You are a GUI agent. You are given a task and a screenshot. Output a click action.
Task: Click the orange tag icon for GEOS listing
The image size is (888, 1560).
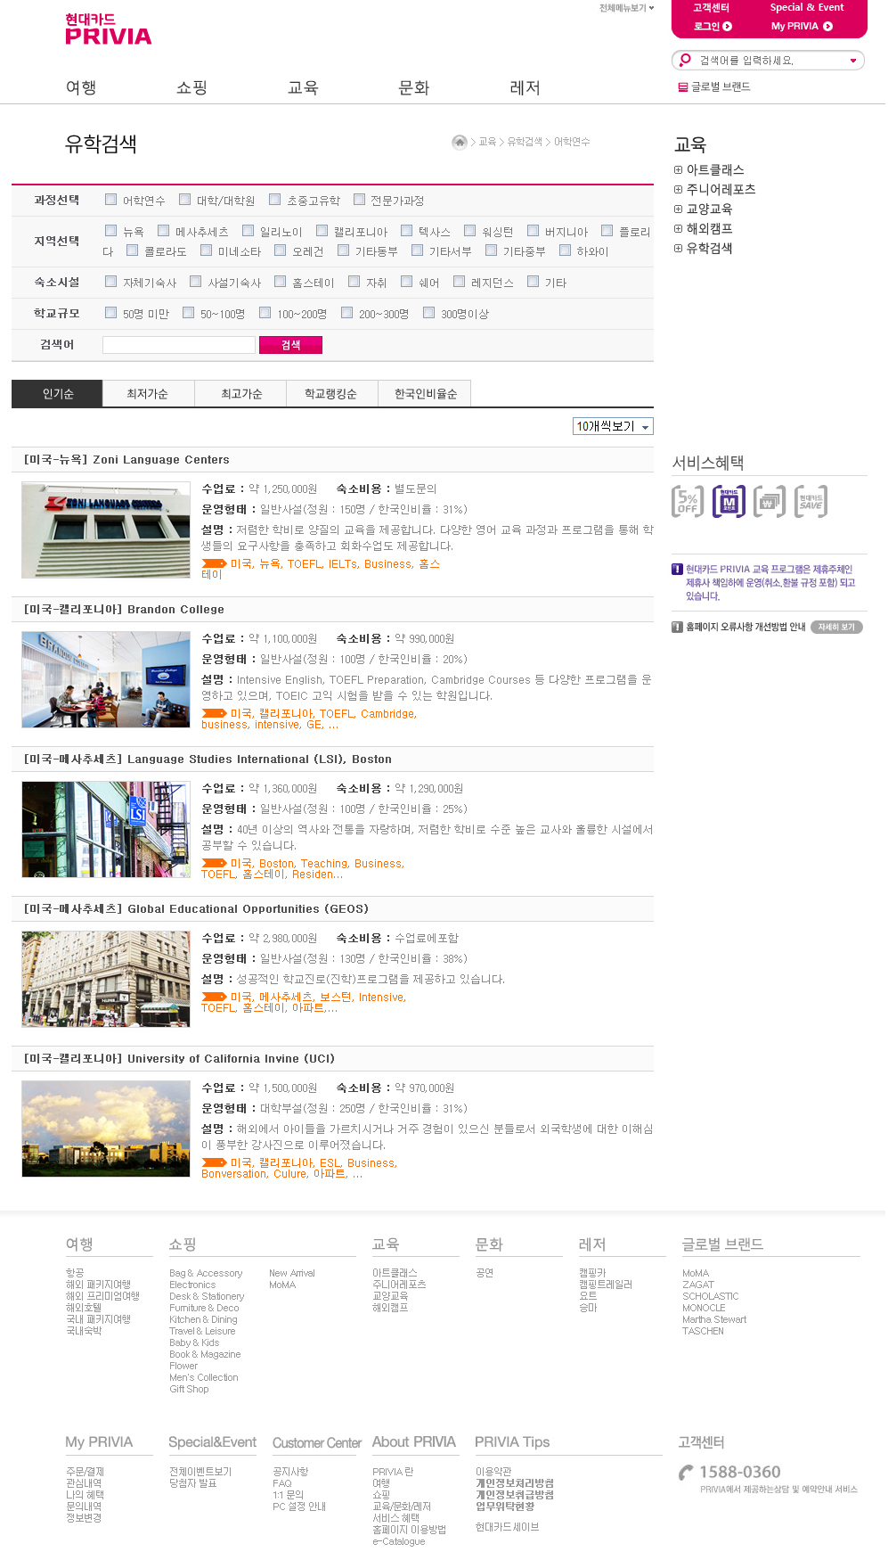214,997
